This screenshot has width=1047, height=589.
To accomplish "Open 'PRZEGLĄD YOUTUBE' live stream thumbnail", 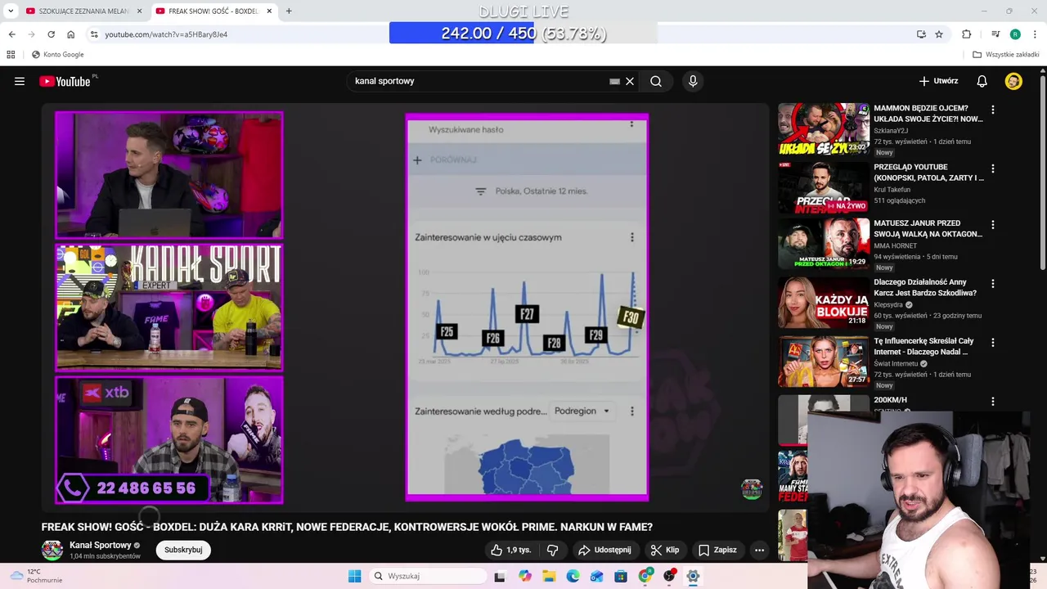I will click(824, 187).
